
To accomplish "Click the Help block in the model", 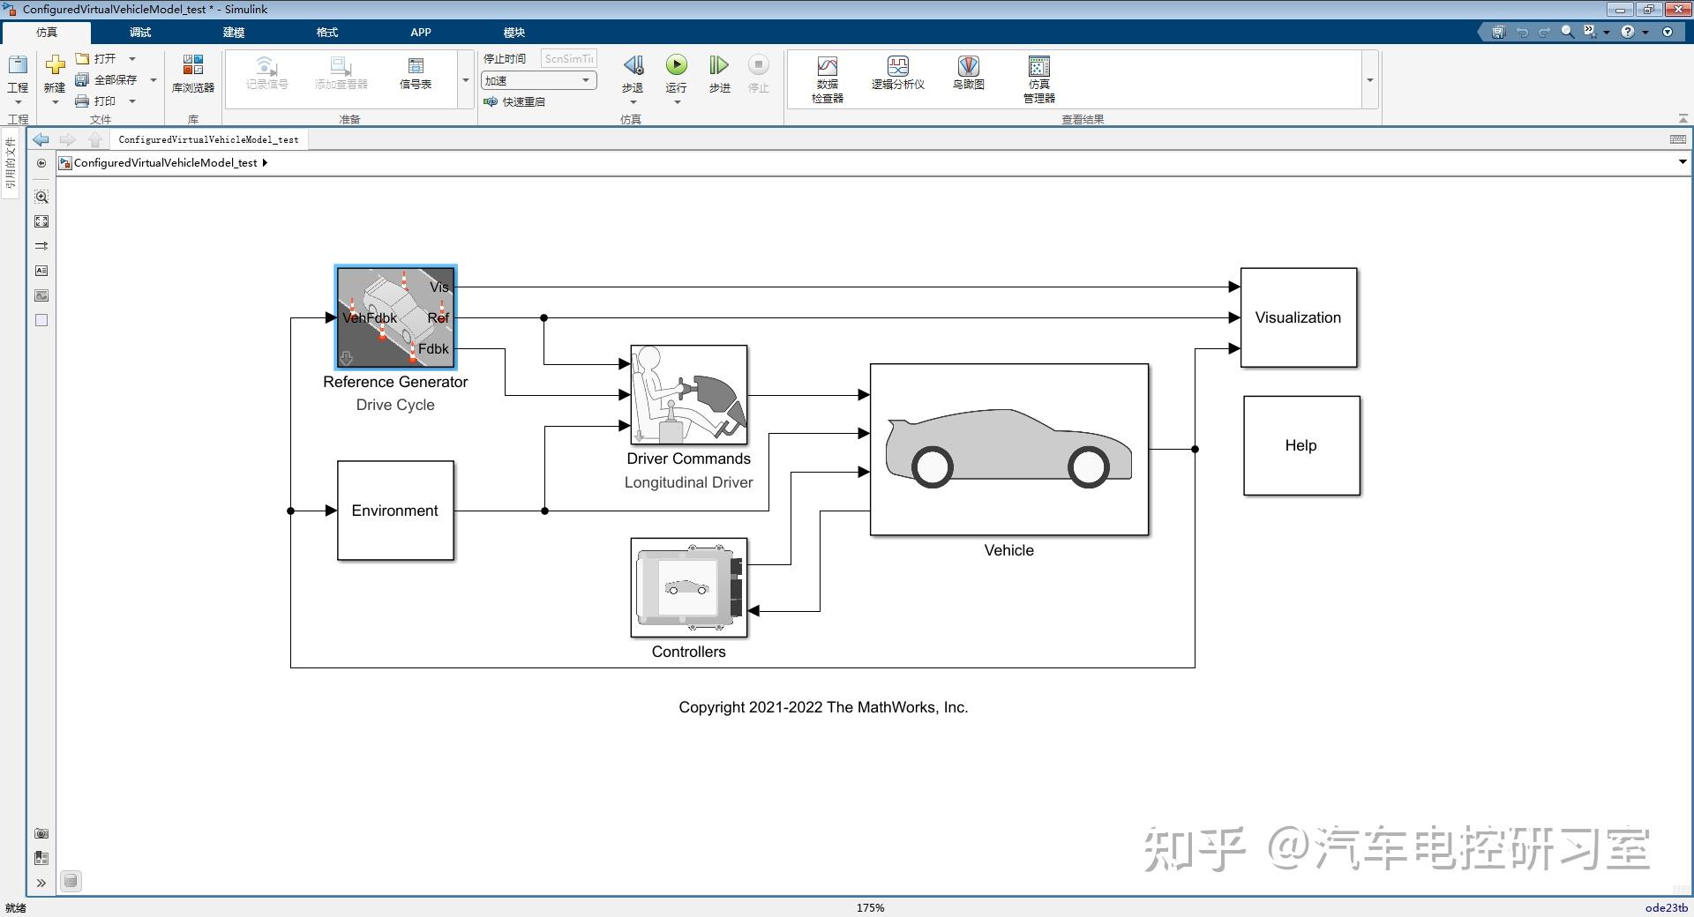I will pyautogui.click(x=1300, y=445).
